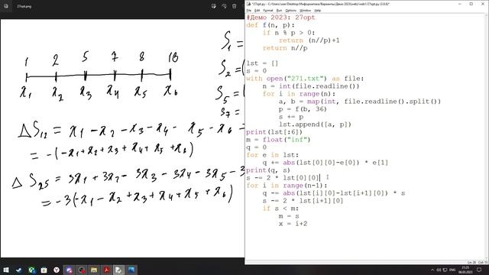Click the edit image icon in Photos
This screenshot has width=489, height=275.
pos(214,6)
